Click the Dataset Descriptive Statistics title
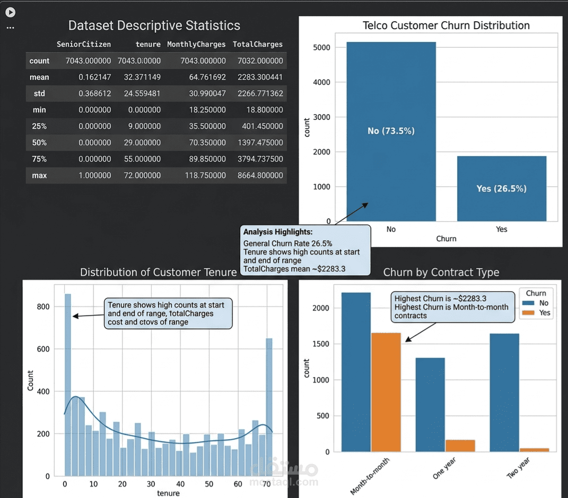The image size is (568, 498). [154, 25]
